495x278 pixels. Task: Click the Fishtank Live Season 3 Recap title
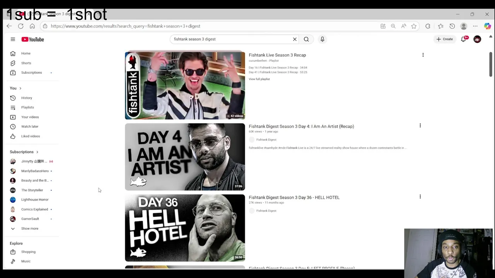coord(277,55)
